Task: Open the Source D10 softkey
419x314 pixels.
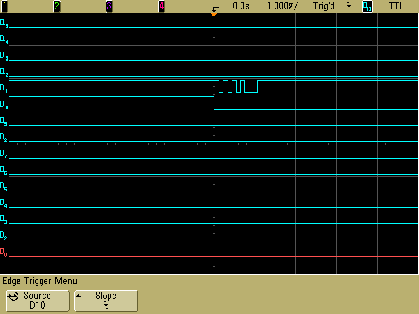Action: click(37, 301)
